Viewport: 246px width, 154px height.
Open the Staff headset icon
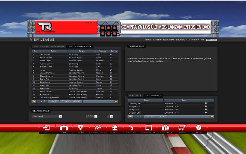[115, 128]
